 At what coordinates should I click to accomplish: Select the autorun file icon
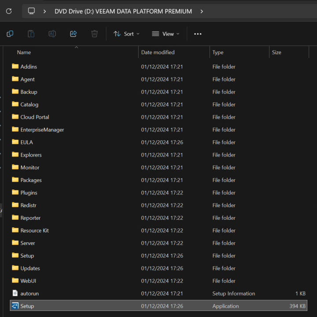(x=15, y=293)
